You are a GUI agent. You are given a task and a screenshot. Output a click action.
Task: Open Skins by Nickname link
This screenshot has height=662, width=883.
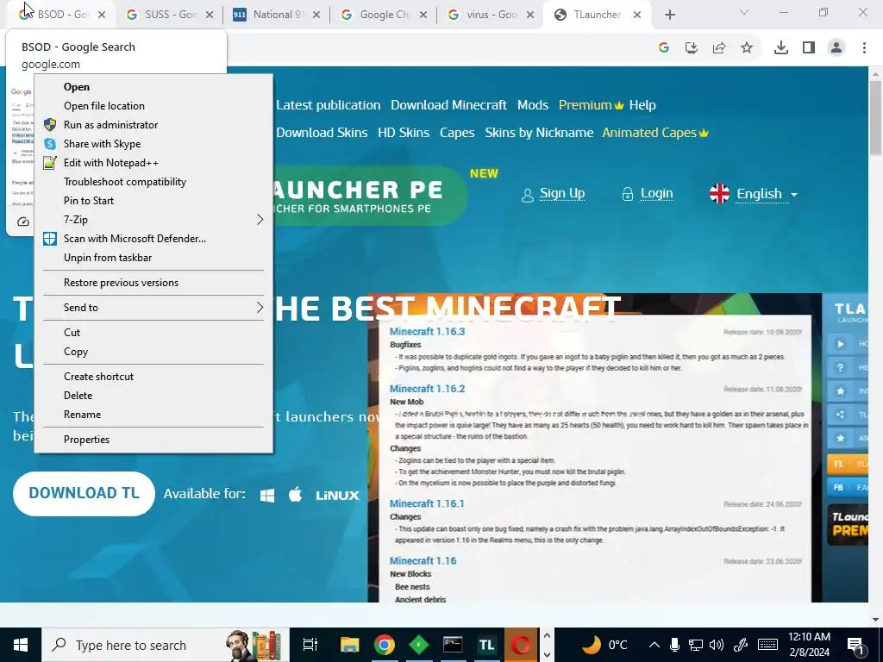coord(539,133)
